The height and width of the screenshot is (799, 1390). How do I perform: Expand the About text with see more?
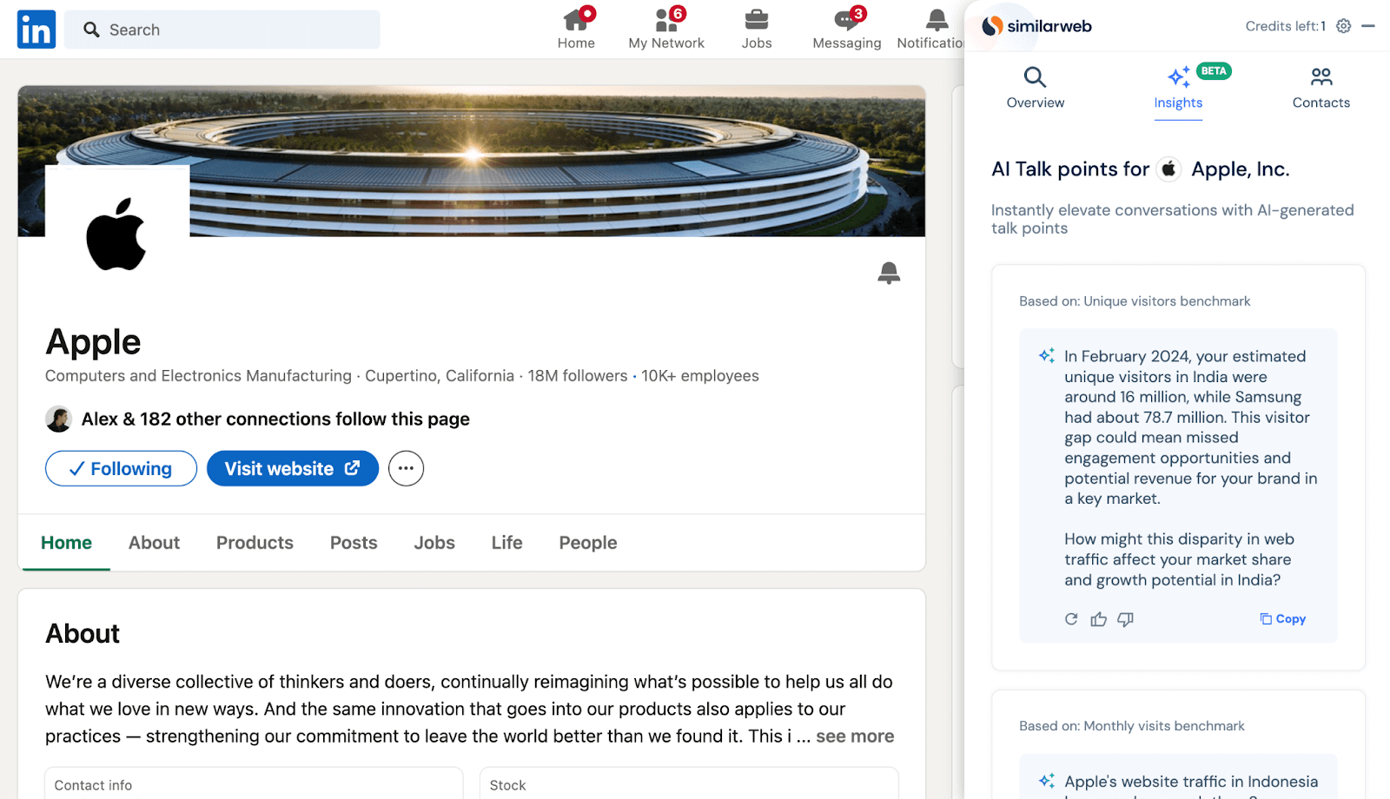[855, 736]
